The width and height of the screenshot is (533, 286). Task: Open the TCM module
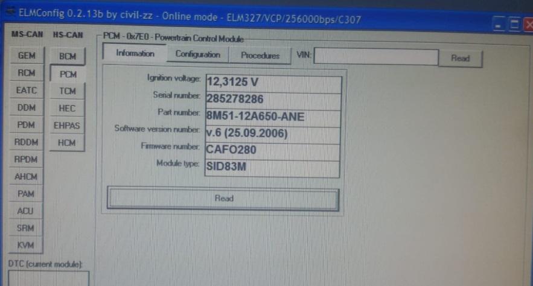click(68, 91)
